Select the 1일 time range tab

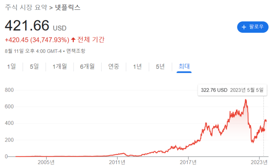[x=11, y=66]
